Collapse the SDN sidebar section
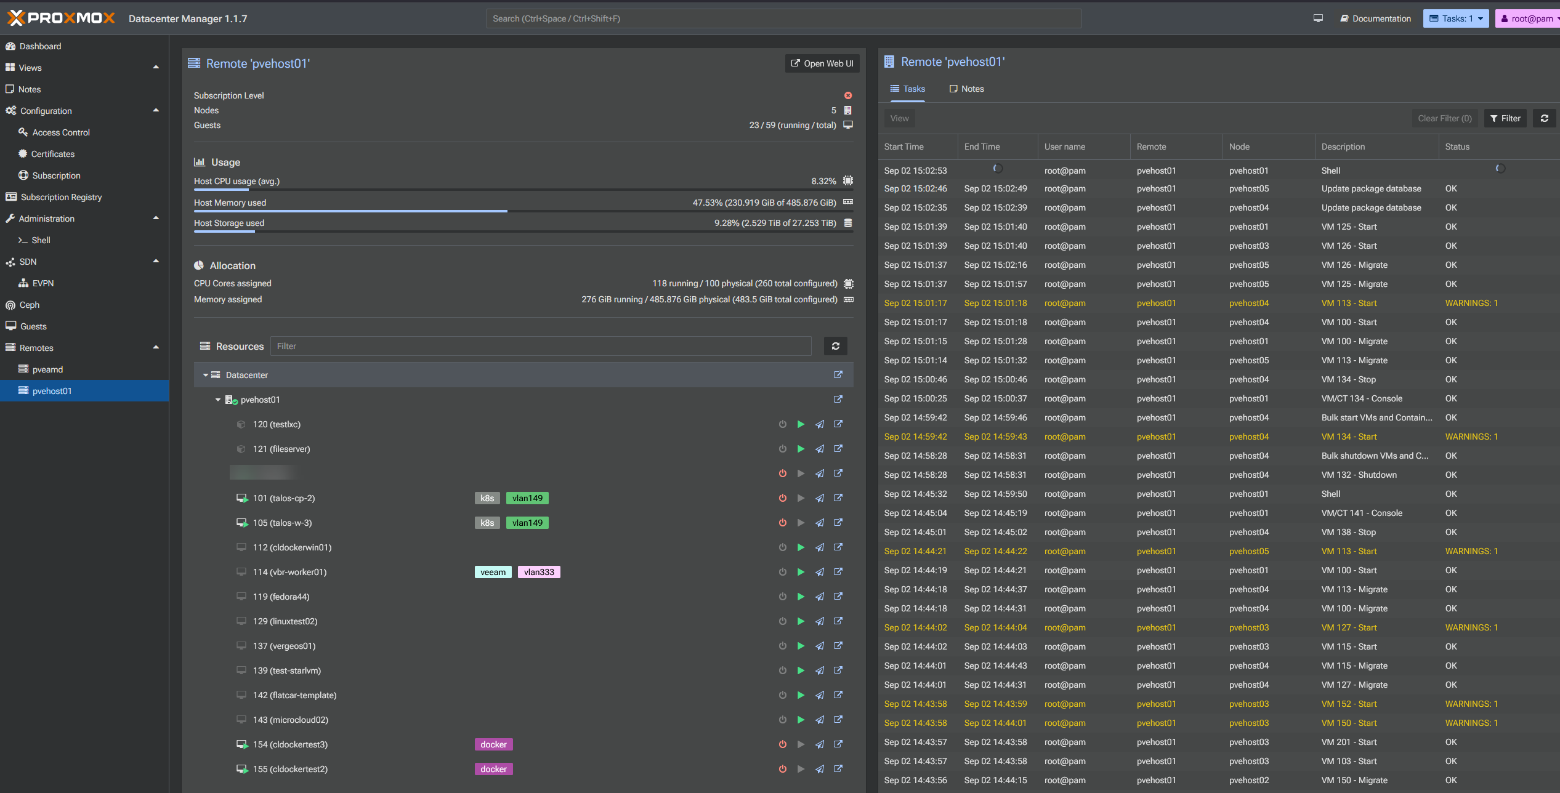This screenshot has height=793, width=1560. pos(156,262)
